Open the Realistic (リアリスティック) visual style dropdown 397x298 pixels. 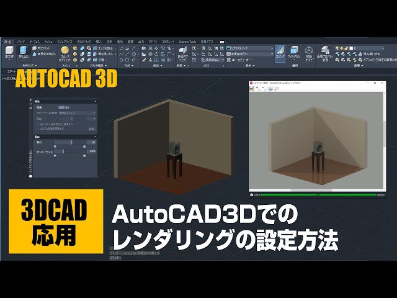(x=249, y=48)
